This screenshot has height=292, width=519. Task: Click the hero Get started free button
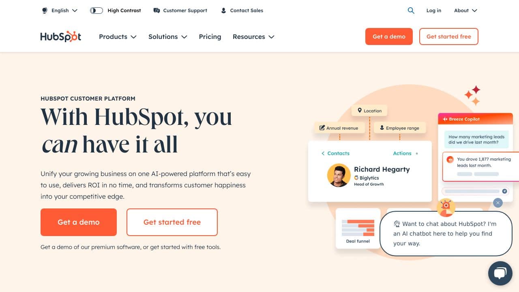[172, 222]
